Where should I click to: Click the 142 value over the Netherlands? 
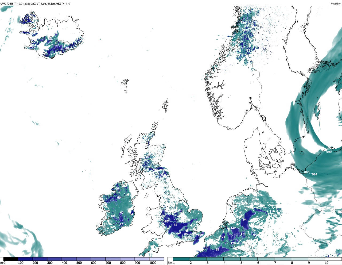[233, 228]
